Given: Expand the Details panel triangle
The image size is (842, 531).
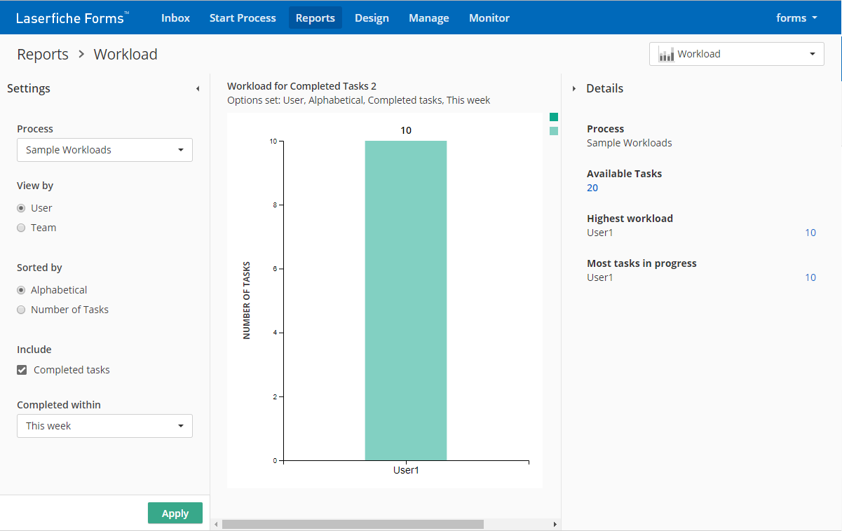Looking at the screenshot, I should (x=574, y=89).
